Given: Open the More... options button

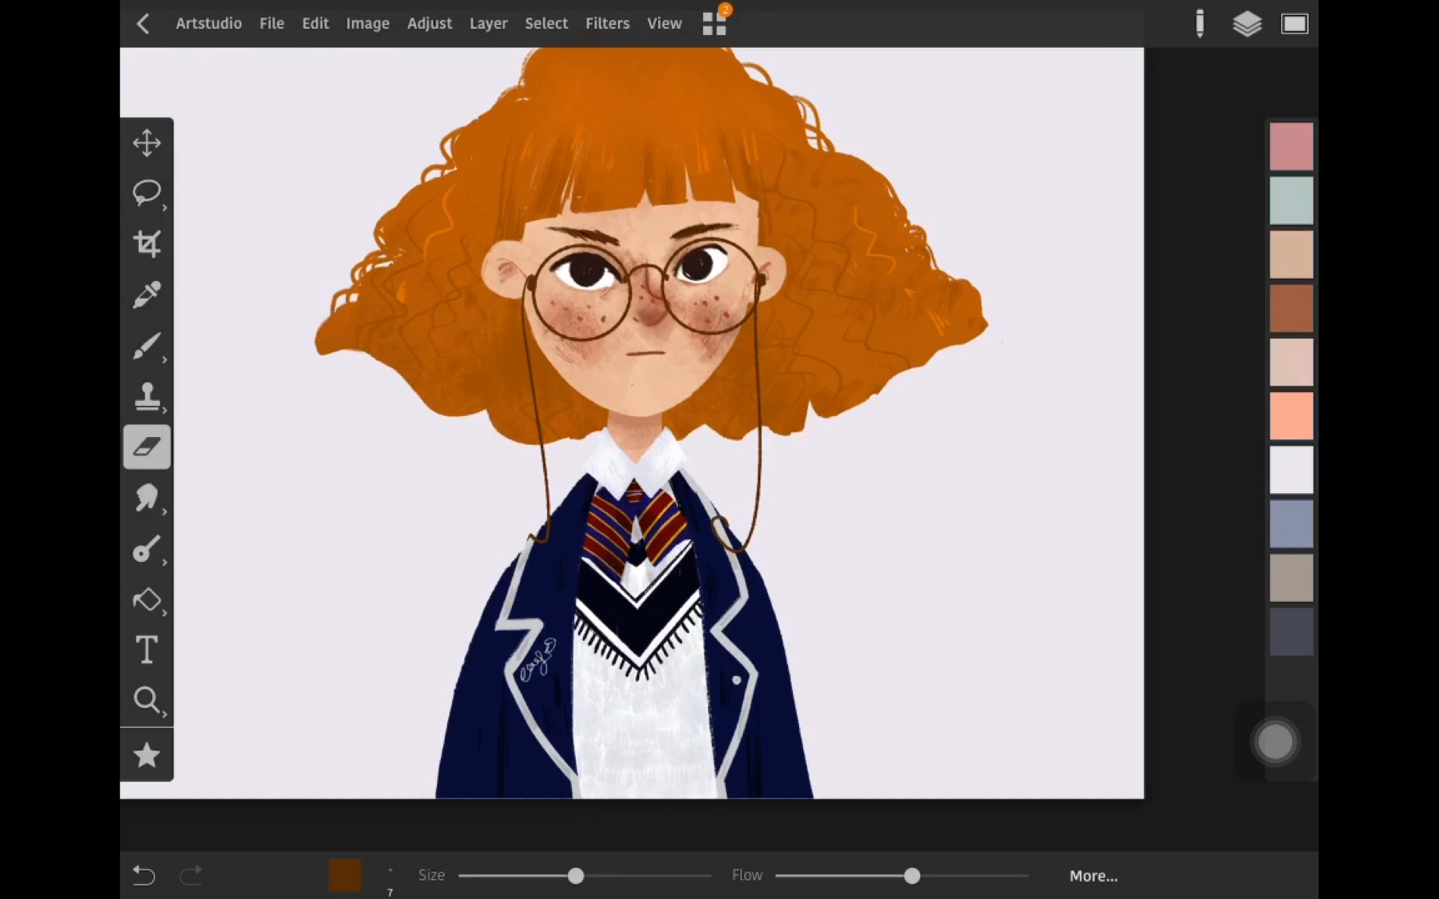Looking at the screenshot, I should click(x=1093, y=876).
